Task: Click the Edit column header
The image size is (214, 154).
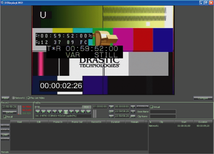Action: point(39,122)
